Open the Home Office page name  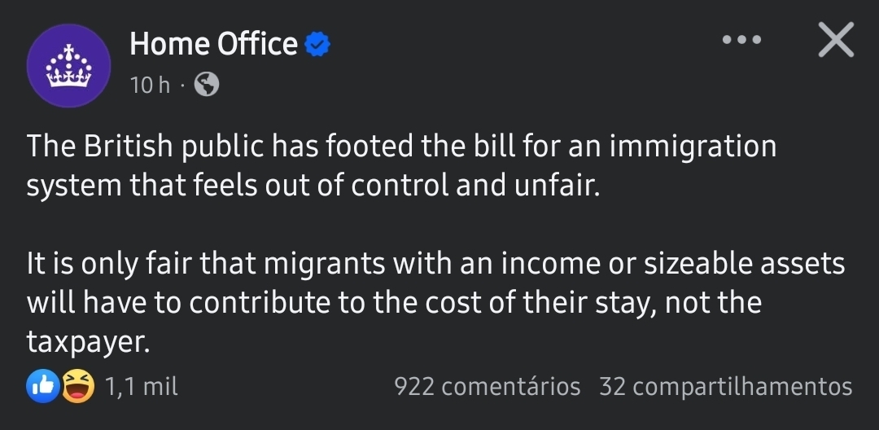[213, 44]
